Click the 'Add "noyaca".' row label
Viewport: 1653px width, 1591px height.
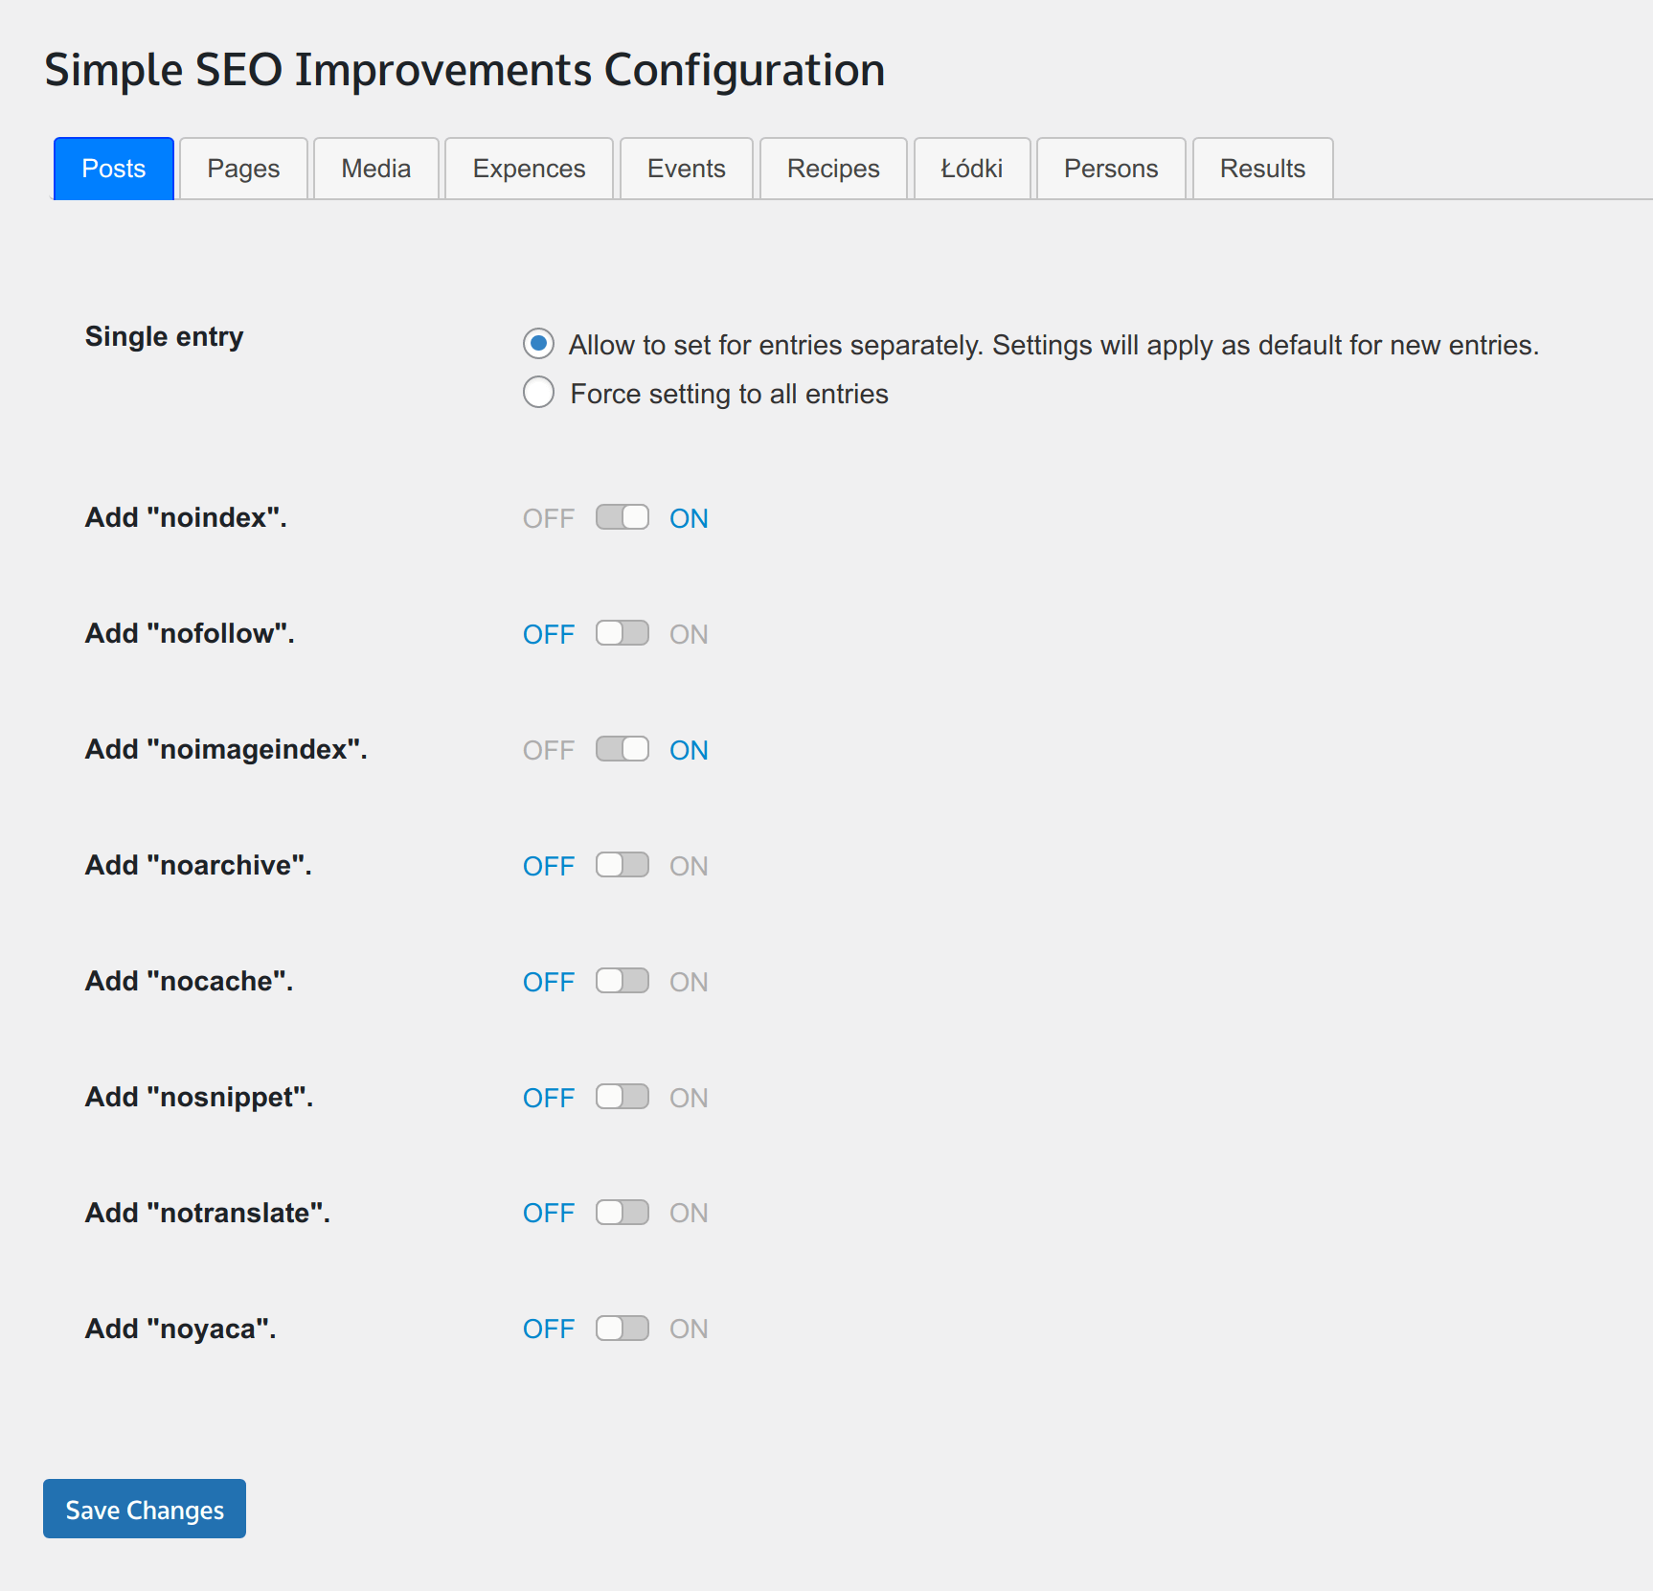[x=180, y=1329]
